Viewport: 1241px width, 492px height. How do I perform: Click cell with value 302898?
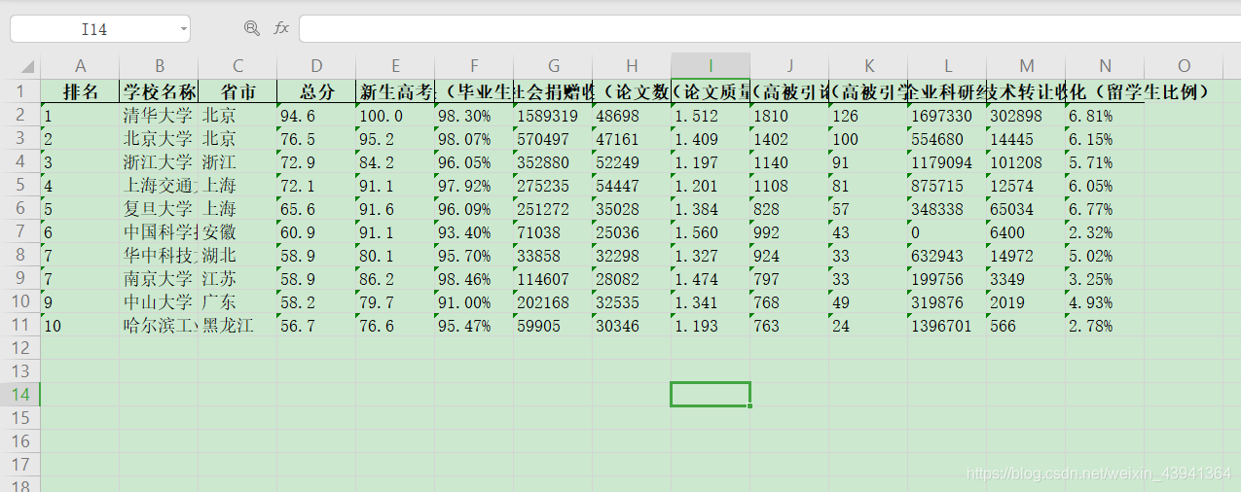(1026, 115)
